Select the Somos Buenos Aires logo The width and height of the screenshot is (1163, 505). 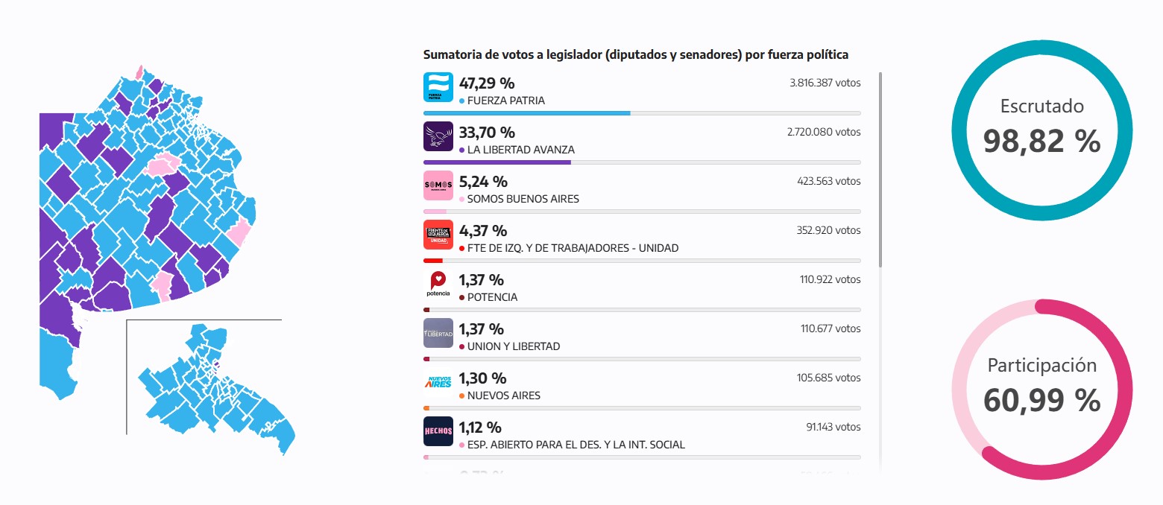point(438,185)
